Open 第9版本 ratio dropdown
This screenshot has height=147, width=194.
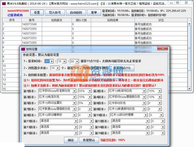[x=85, y=115]
